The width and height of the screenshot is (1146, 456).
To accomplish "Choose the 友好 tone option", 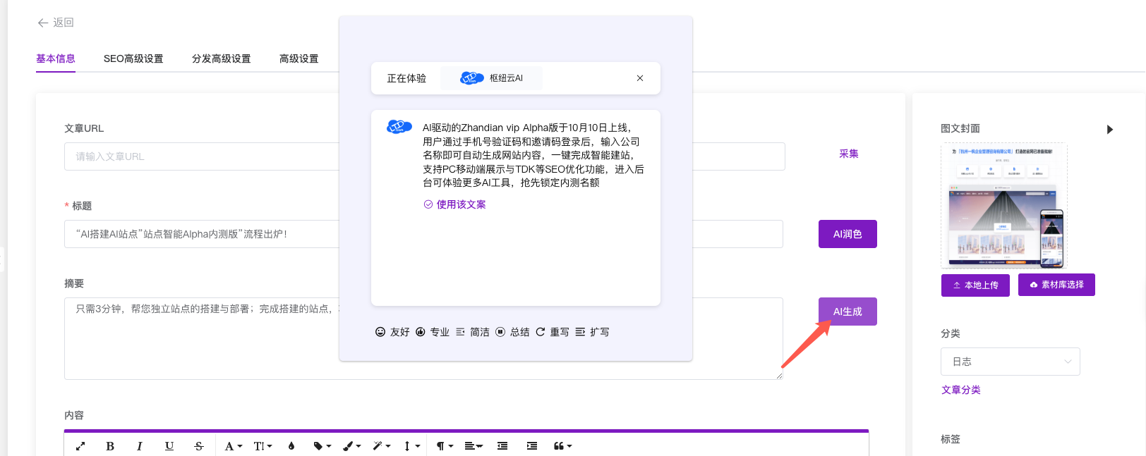I will [x=392, y=332].
